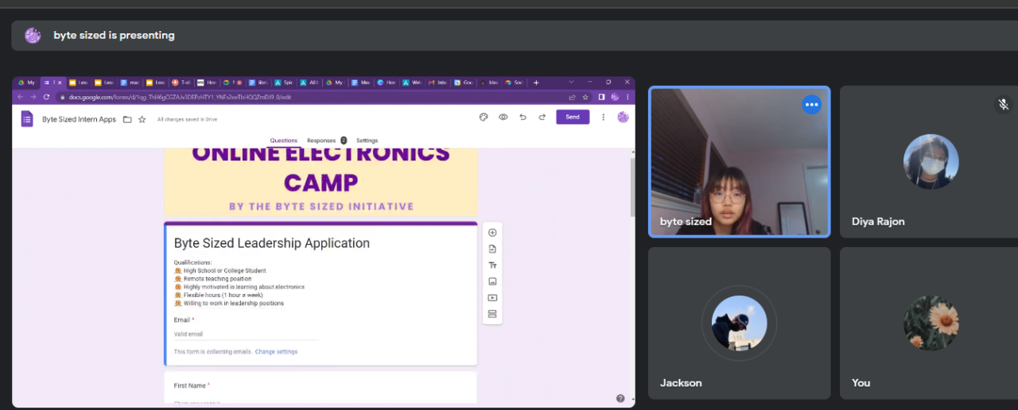
Task: Switch to the libr browser tab
Action: tap(258, 83)
